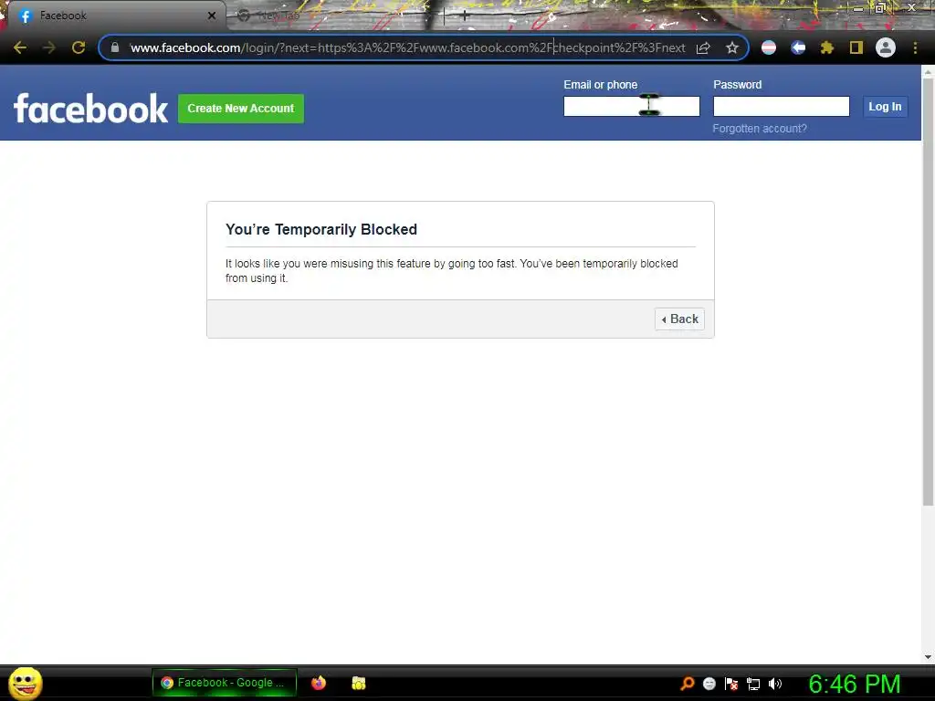Open the Action Center flag icon
The height and width of the screenshot is (701, 935).
tap(731, 684)
